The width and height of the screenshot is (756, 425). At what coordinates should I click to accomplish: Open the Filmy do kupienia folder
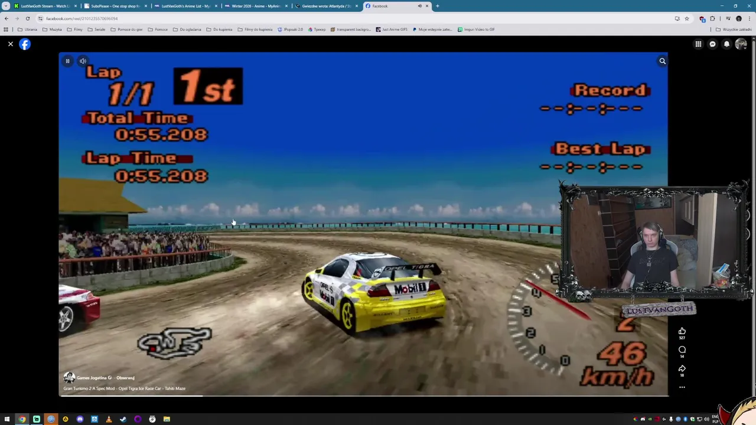255,30
